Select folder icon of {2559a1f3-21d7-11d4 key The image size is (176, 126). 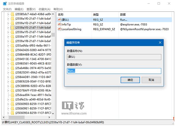coord(12,28)
